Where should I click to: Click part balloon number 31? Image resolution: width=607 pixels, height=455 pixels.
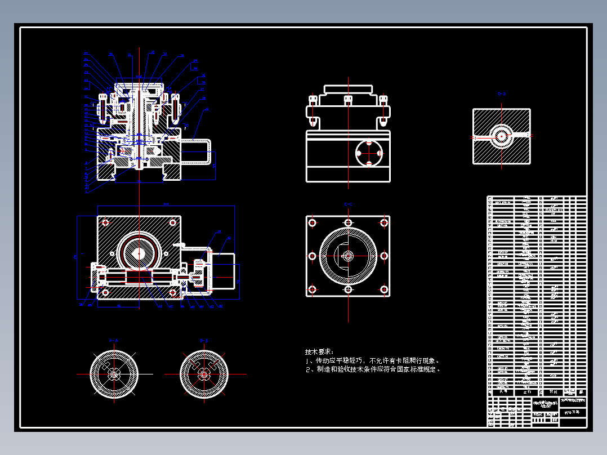(x=130, y=55)
